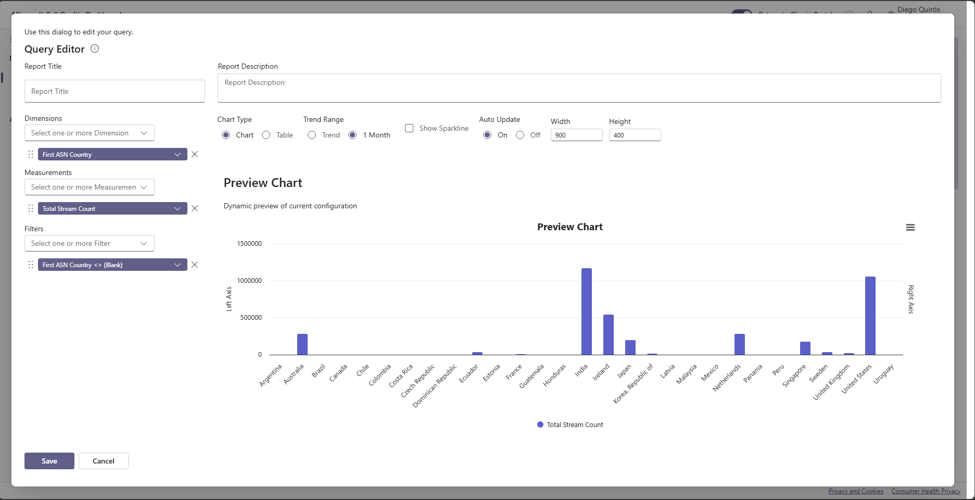The image size is (975, 500).
Task: Click the 'Dominican Republic' axis label
Action: (x=435, y=386)
